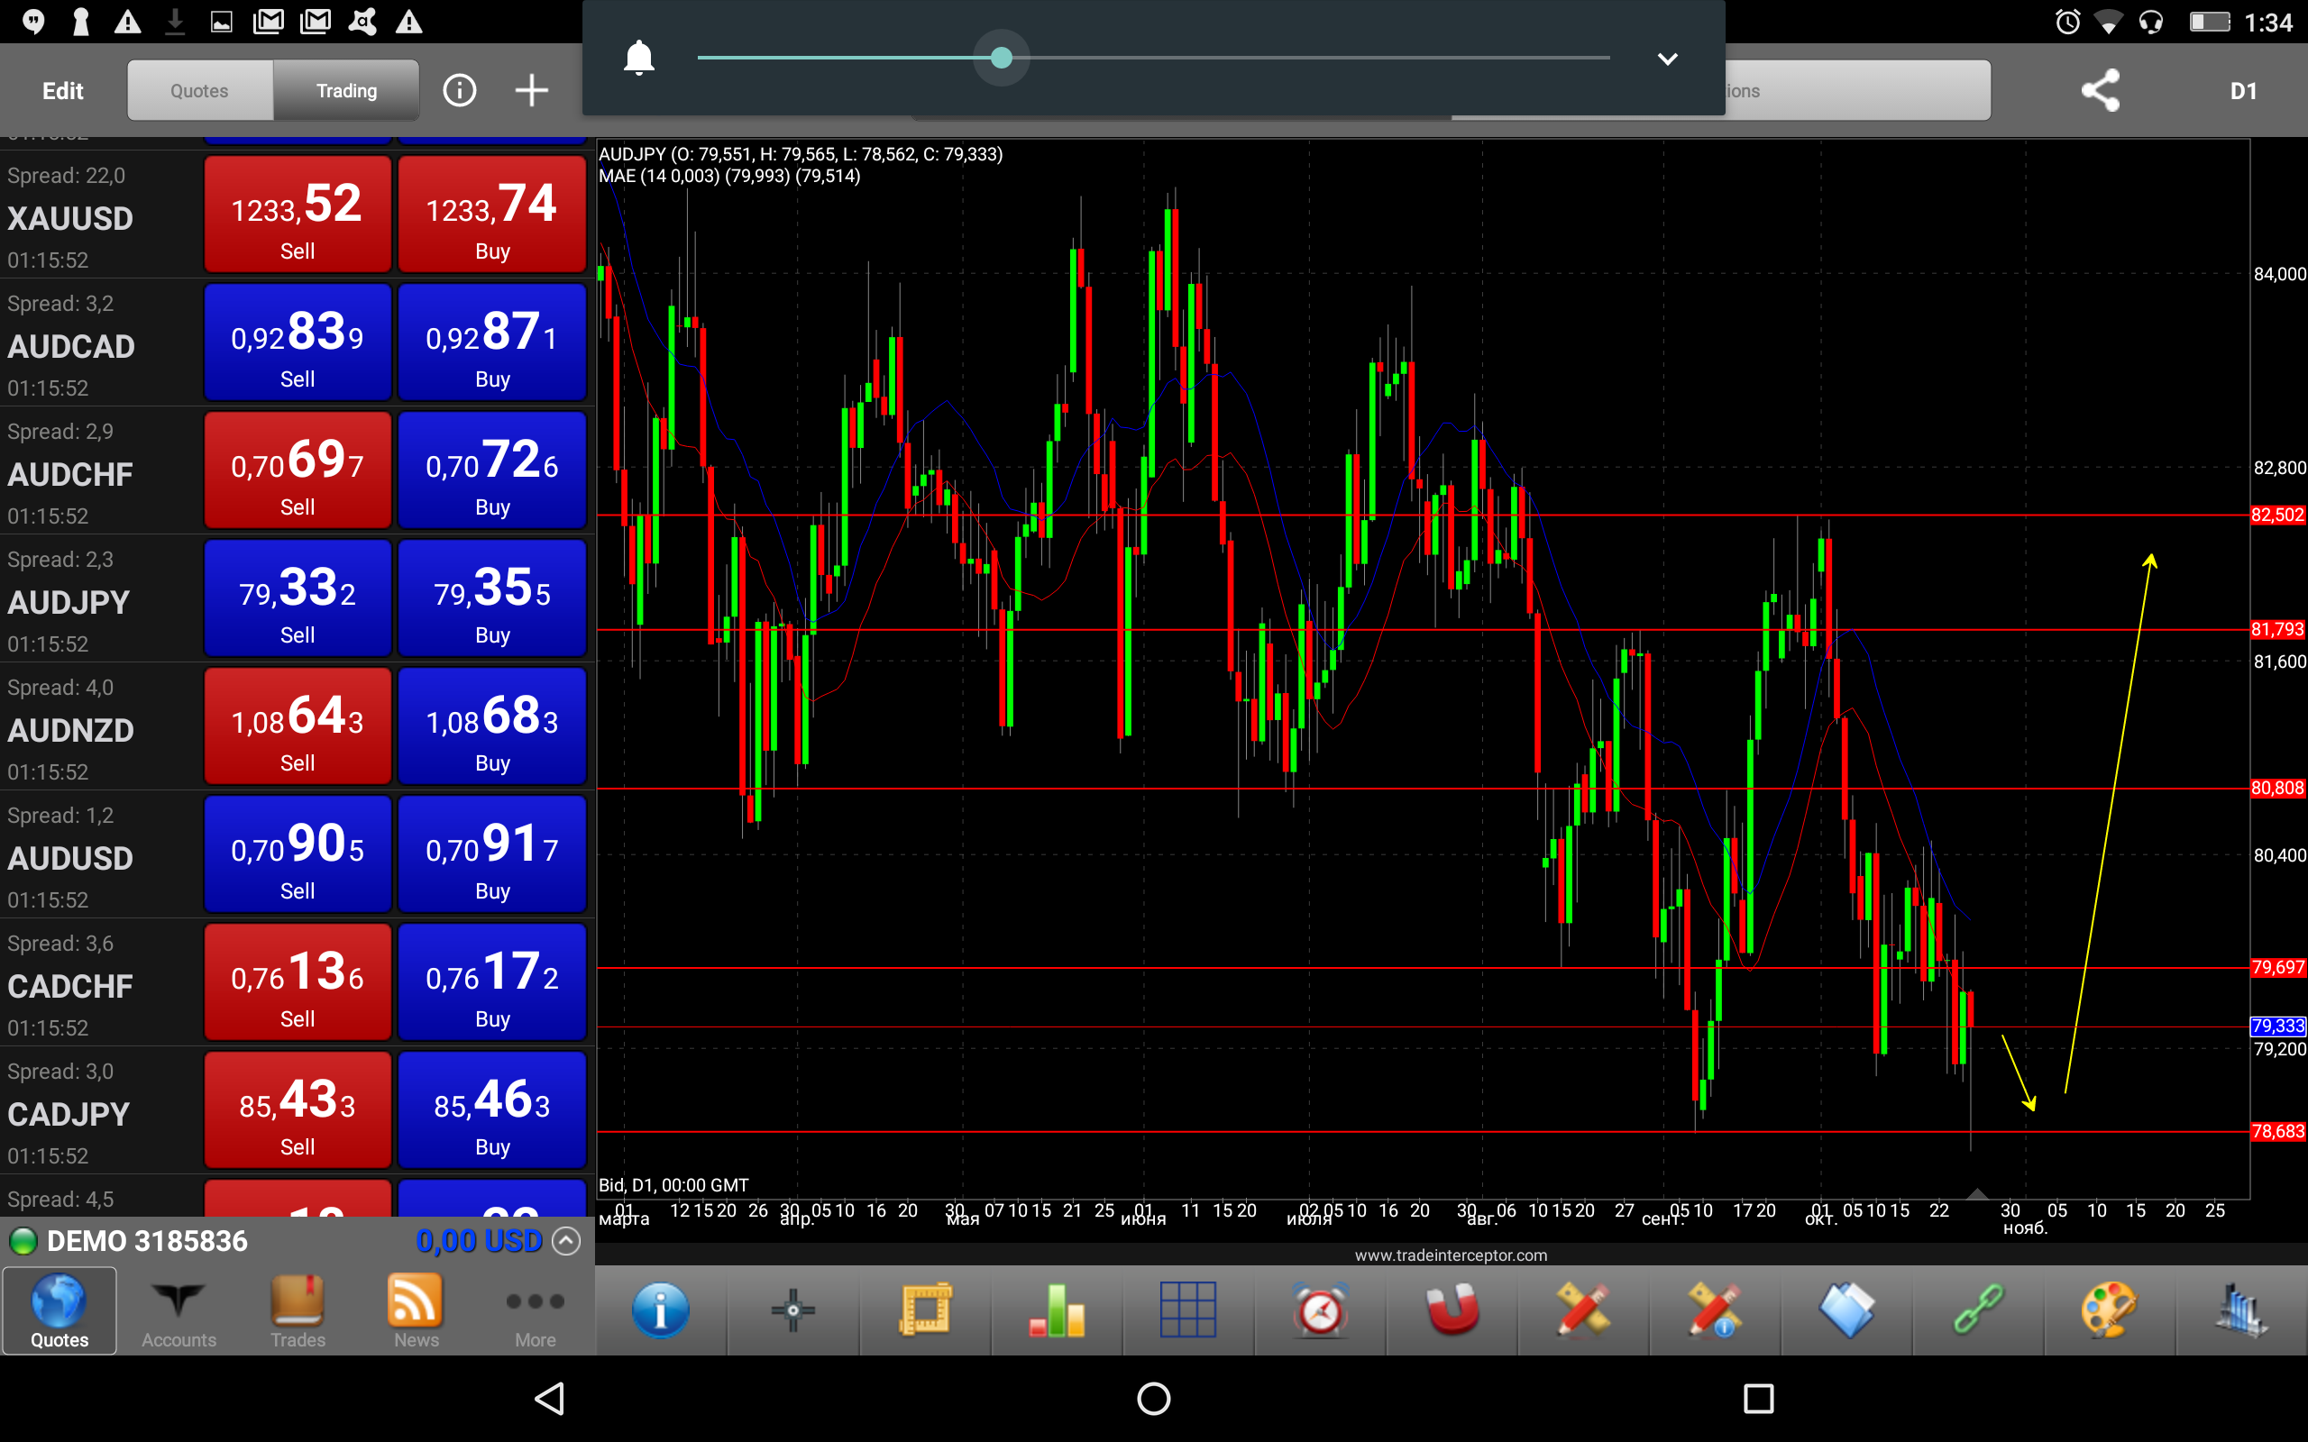
Task: Open the More bottom tab
Action: [x=535, y=1310]
